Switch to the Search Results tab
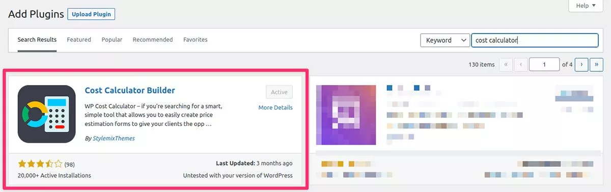Image resolution: width=611 pixels, height=192 pixels. [x=37, y=40]
